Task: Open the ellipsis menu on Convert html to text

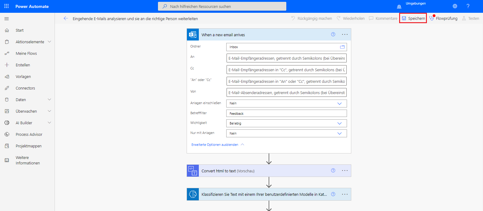Action: coord(345,171)
